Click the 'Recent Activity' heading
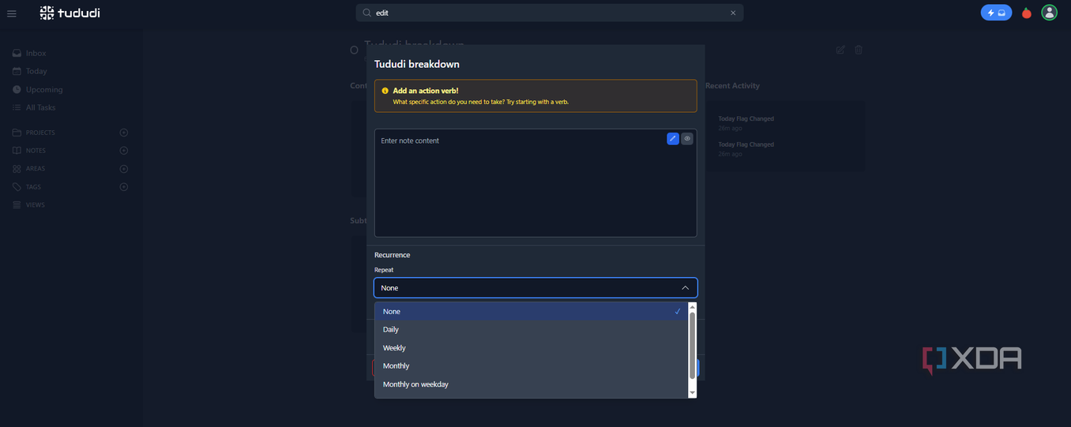Screen dimensions: 1071x427 732,85
